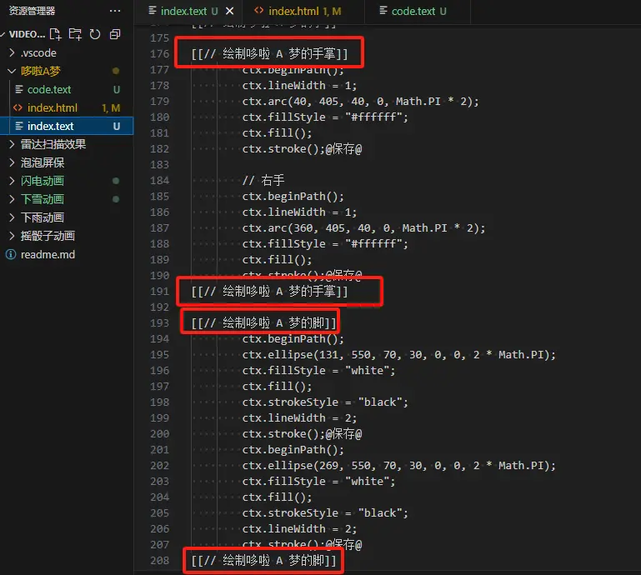Screen dimensions: 641x575
Task: Click ctx.ellipse(131, 550 code on line 195
Action: [x=399, y=355]
